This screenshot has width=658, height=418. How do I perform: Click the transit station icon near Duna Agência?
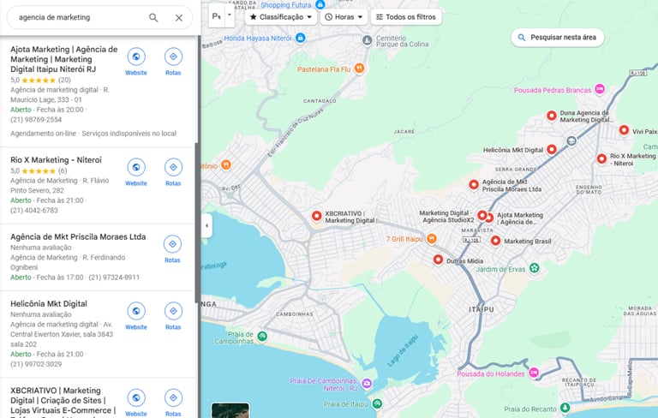tap(571, 141)
